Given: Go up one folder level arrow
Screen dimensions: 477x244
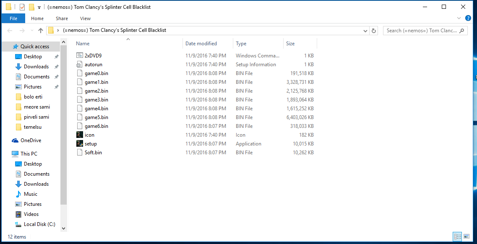Looking at the screenshot, I should [x=40, y=30].
